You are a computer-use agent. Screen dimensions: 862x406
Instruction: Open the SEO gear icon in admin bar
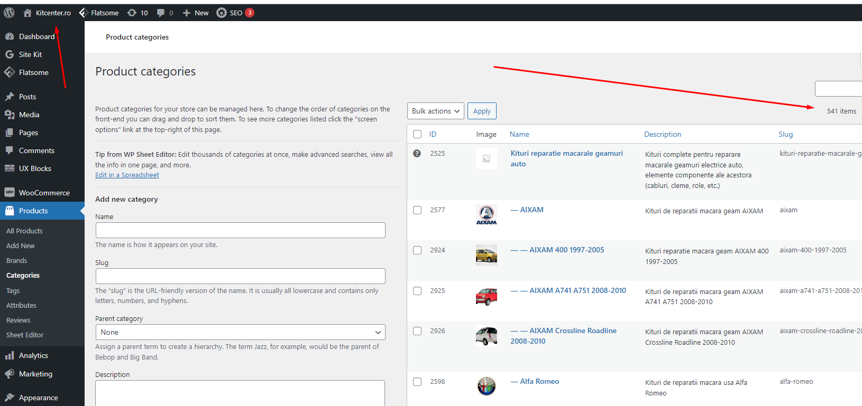[222, 13]
